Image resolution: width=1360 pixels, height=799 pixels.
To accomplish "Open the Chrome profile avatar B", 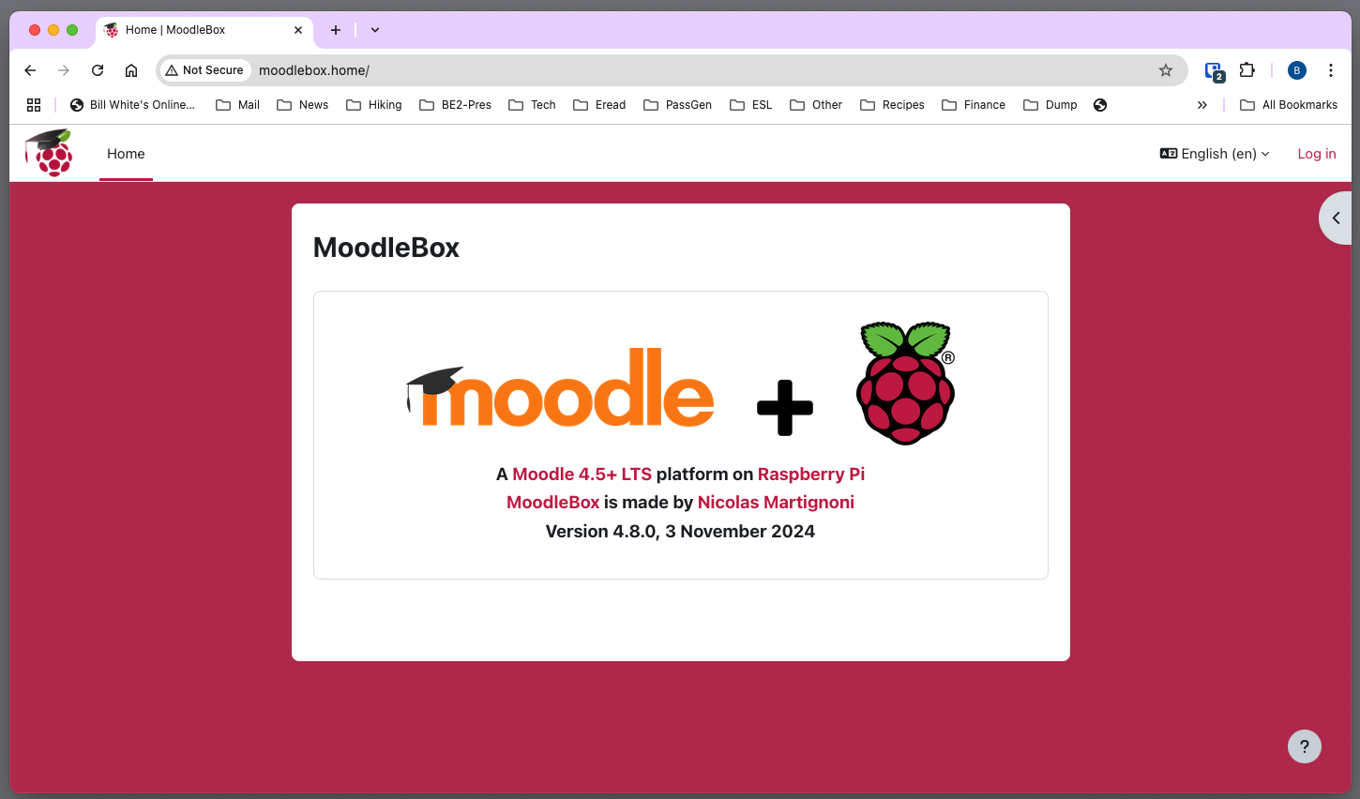I will (1297, 70).
